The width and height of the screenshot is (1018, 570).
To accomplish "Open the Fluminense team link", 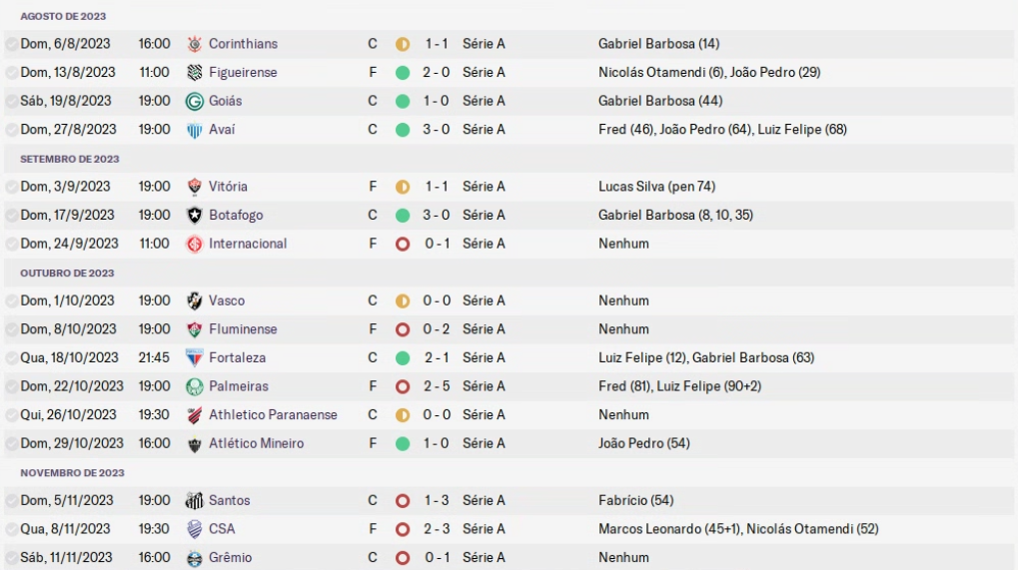I will click(243, 329).
